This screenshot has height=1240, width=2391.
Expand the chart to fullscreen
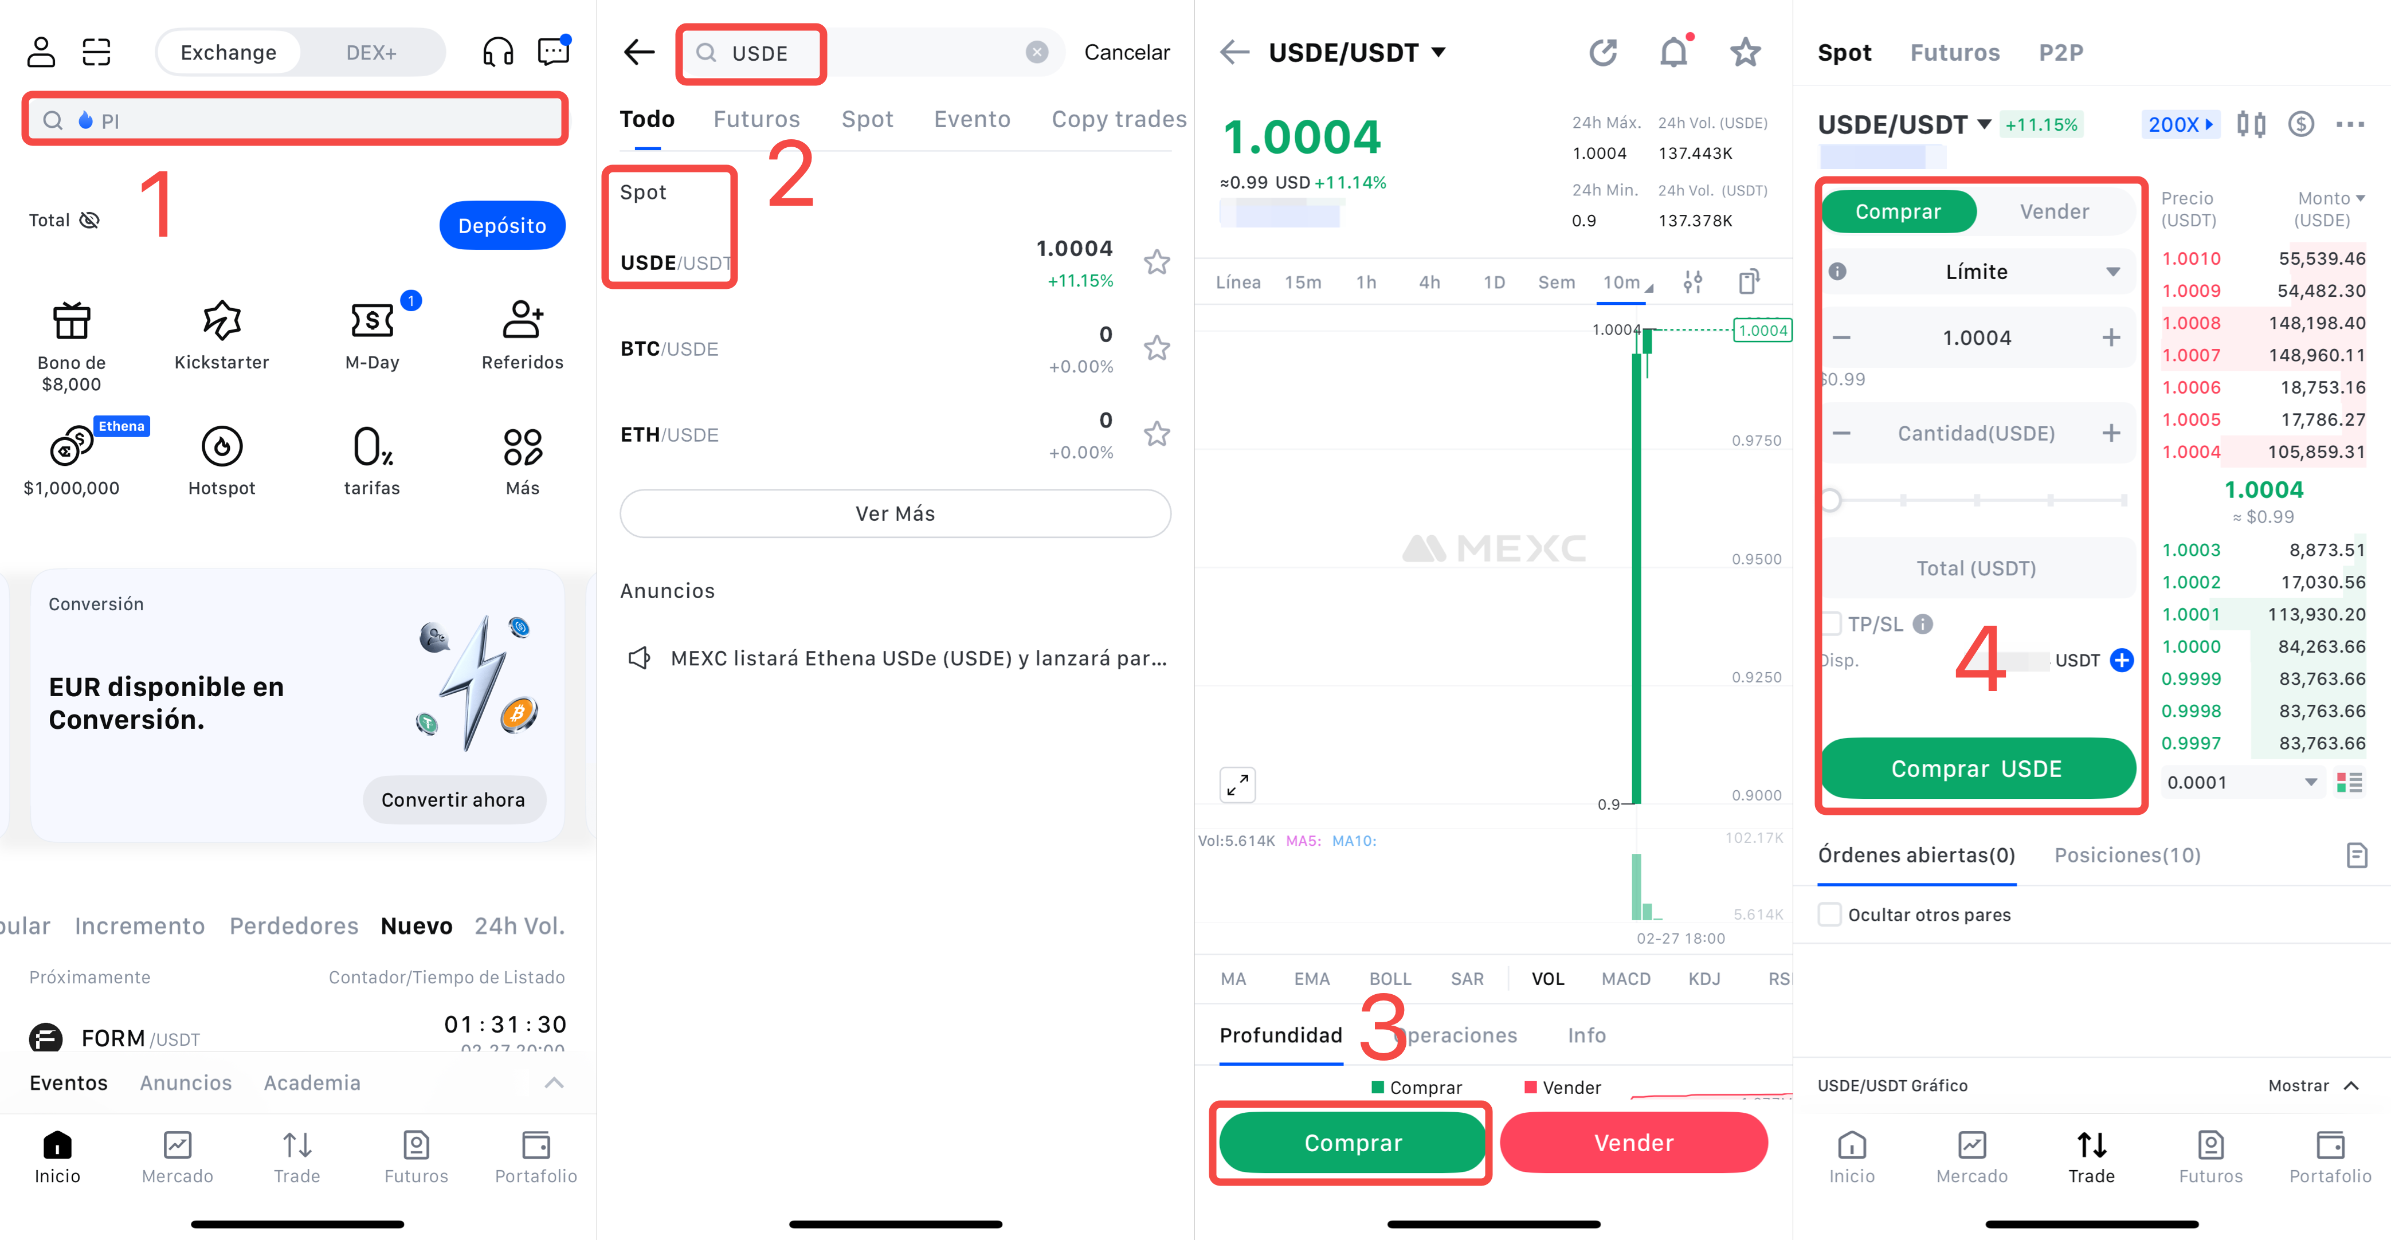coord(1237,785)
